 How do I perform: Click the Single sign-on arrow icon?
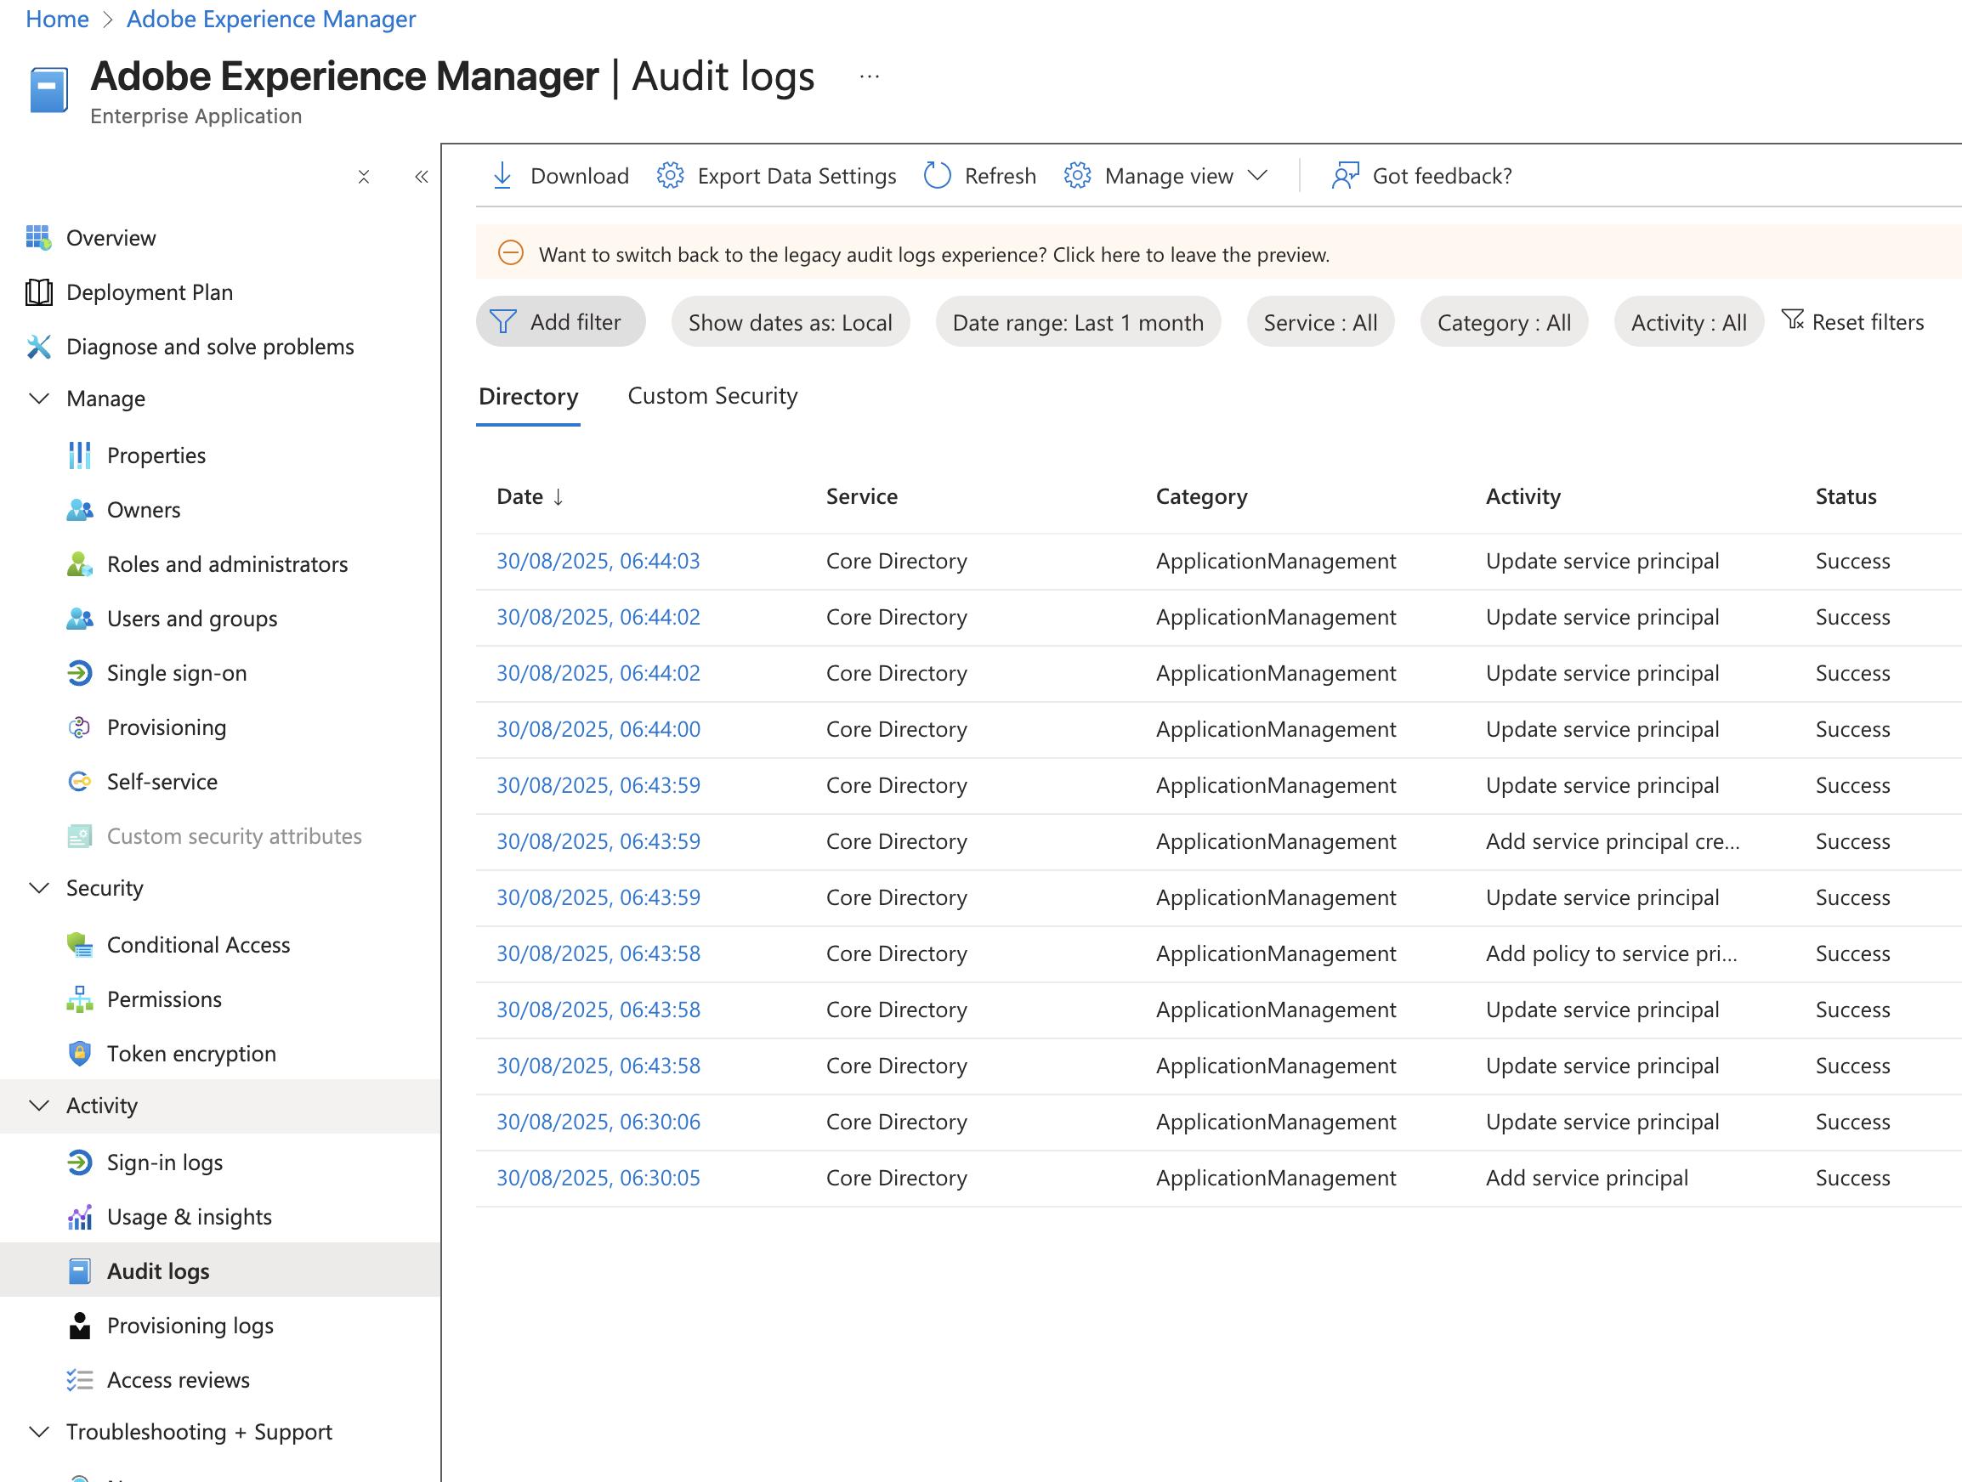pyautogui.click(x=79, y=673)
